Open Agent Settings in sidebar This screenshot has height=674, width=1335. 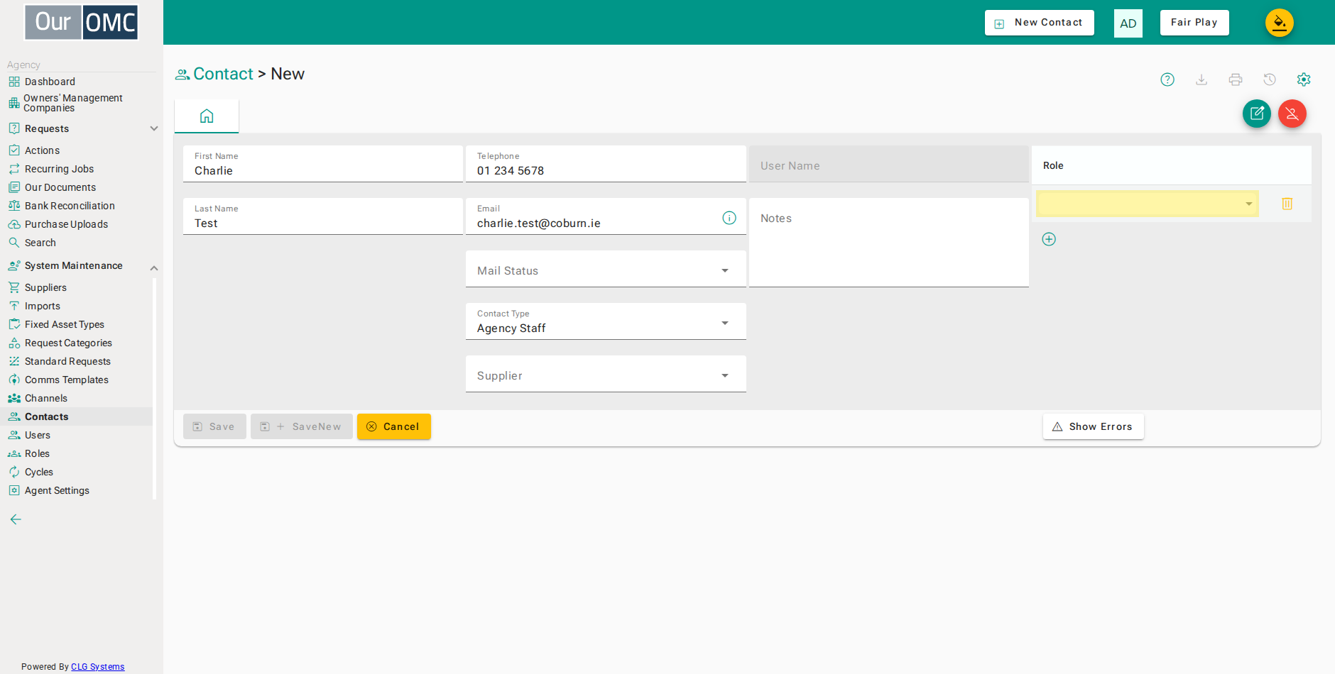coord(57,490)
